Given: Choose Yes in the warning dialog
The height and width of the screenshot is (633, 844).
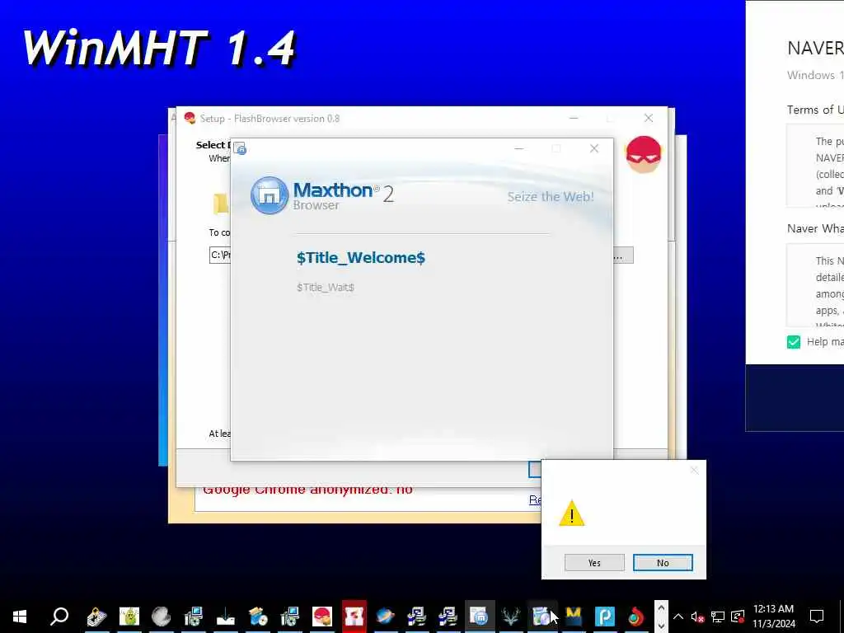Looking at the screenshot, I should [594, 562].
